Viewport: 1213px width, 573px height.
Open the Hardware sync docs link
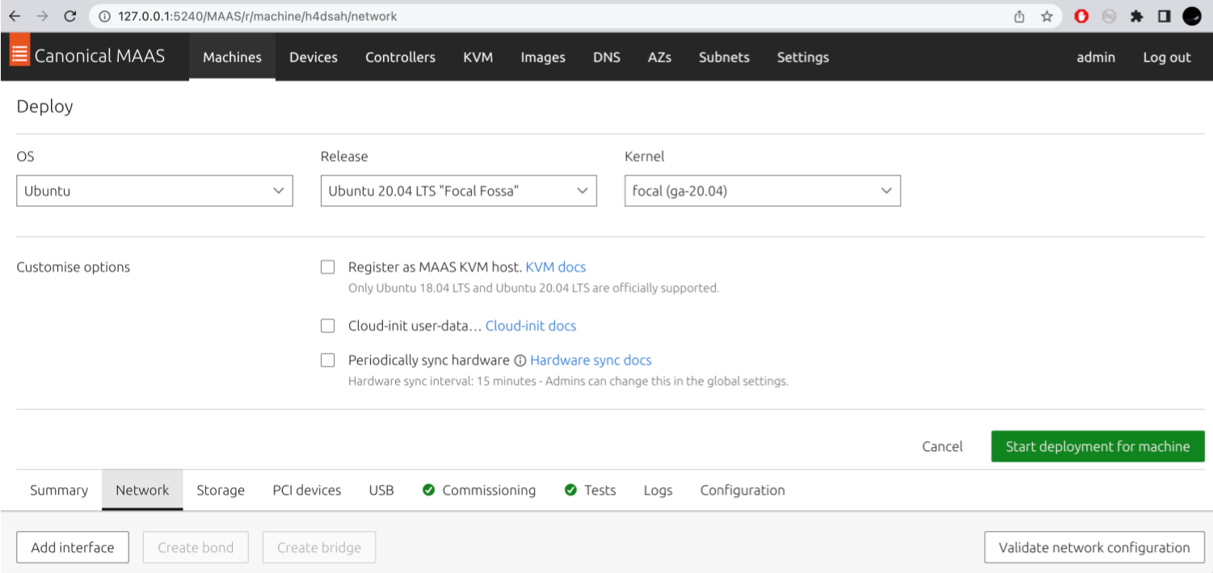[x=590, y=360]
